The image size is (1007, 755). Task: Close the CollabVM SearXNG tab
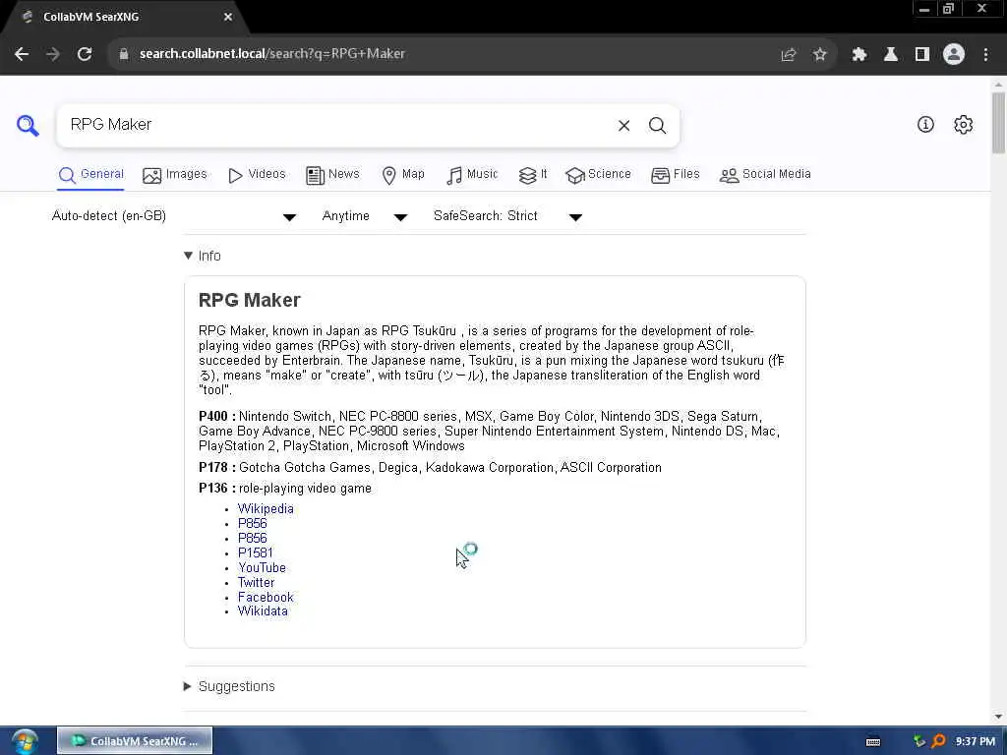pos(228,18)
